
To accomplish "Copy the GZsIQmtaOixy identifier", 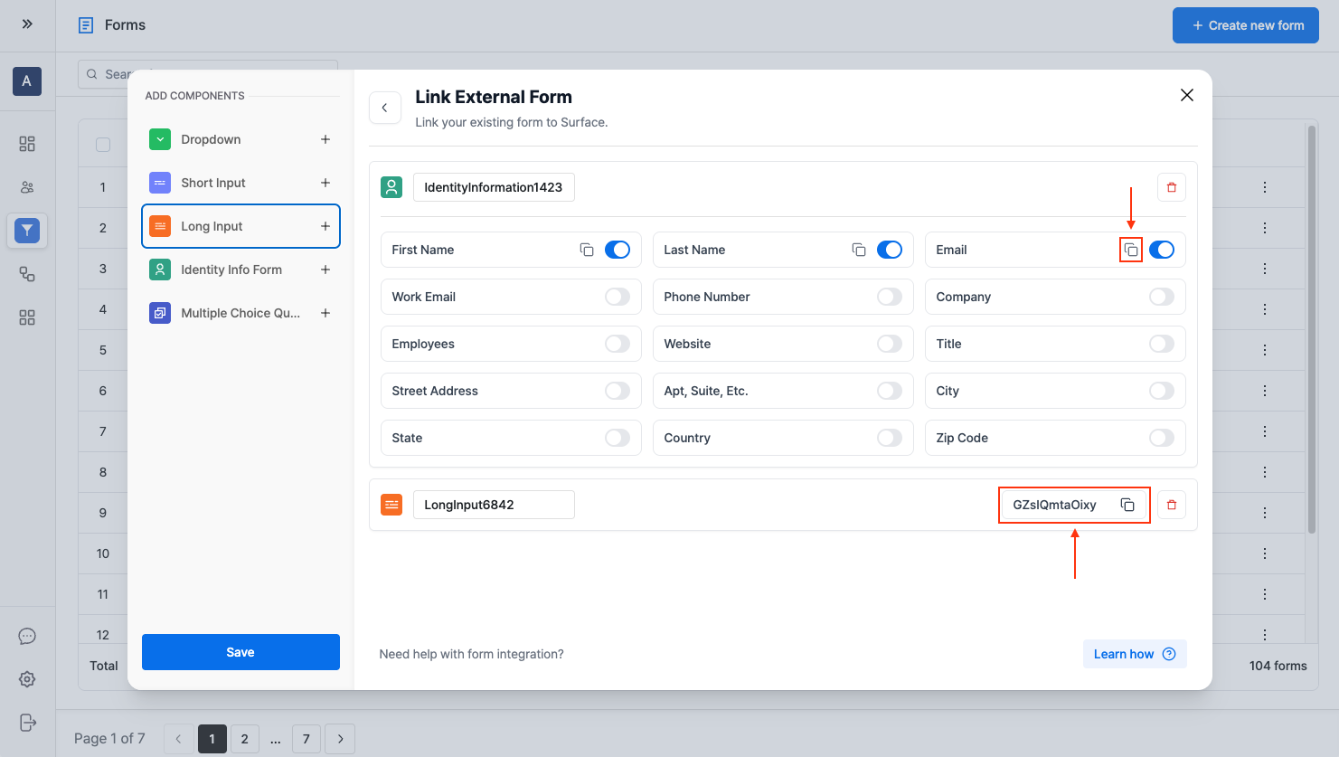I will tap(1127, 505).
